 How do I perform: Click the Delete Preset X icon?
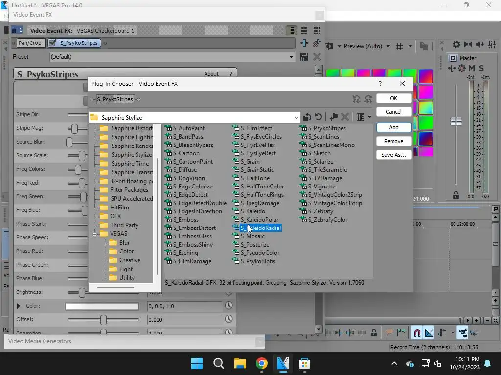317,57
